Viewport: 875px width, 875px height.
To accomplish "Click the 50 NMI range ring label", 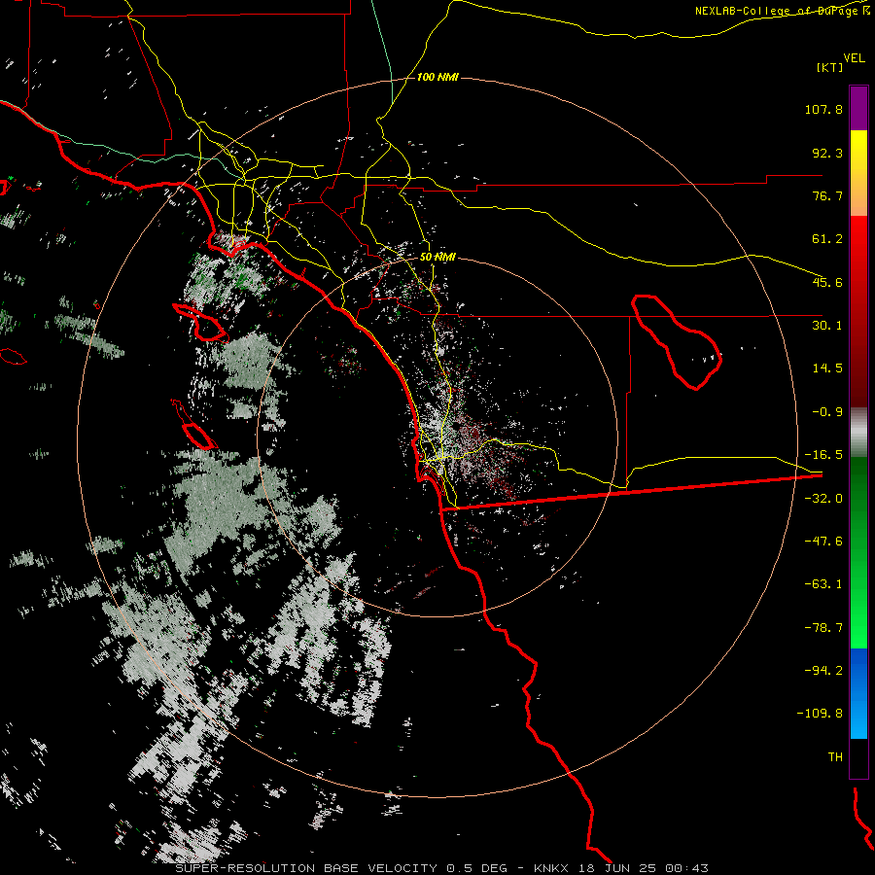I will click(437, 258).
